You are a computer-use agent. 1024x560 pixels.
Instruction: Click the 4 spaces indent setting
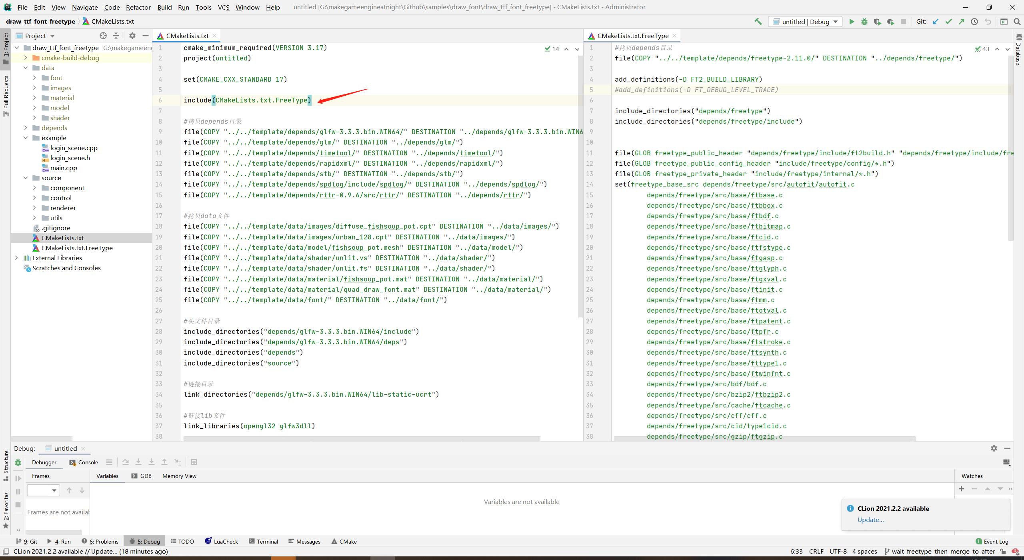864,551
